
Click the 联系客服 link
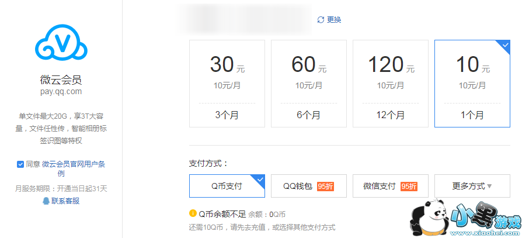pyautogui.click(x=65, y=201)
